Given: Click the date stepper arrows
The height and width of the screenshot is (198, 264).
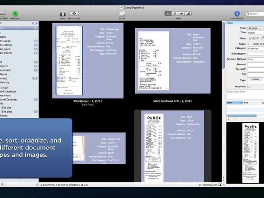Looking at the screenshot, I should (x=263, y=38).
